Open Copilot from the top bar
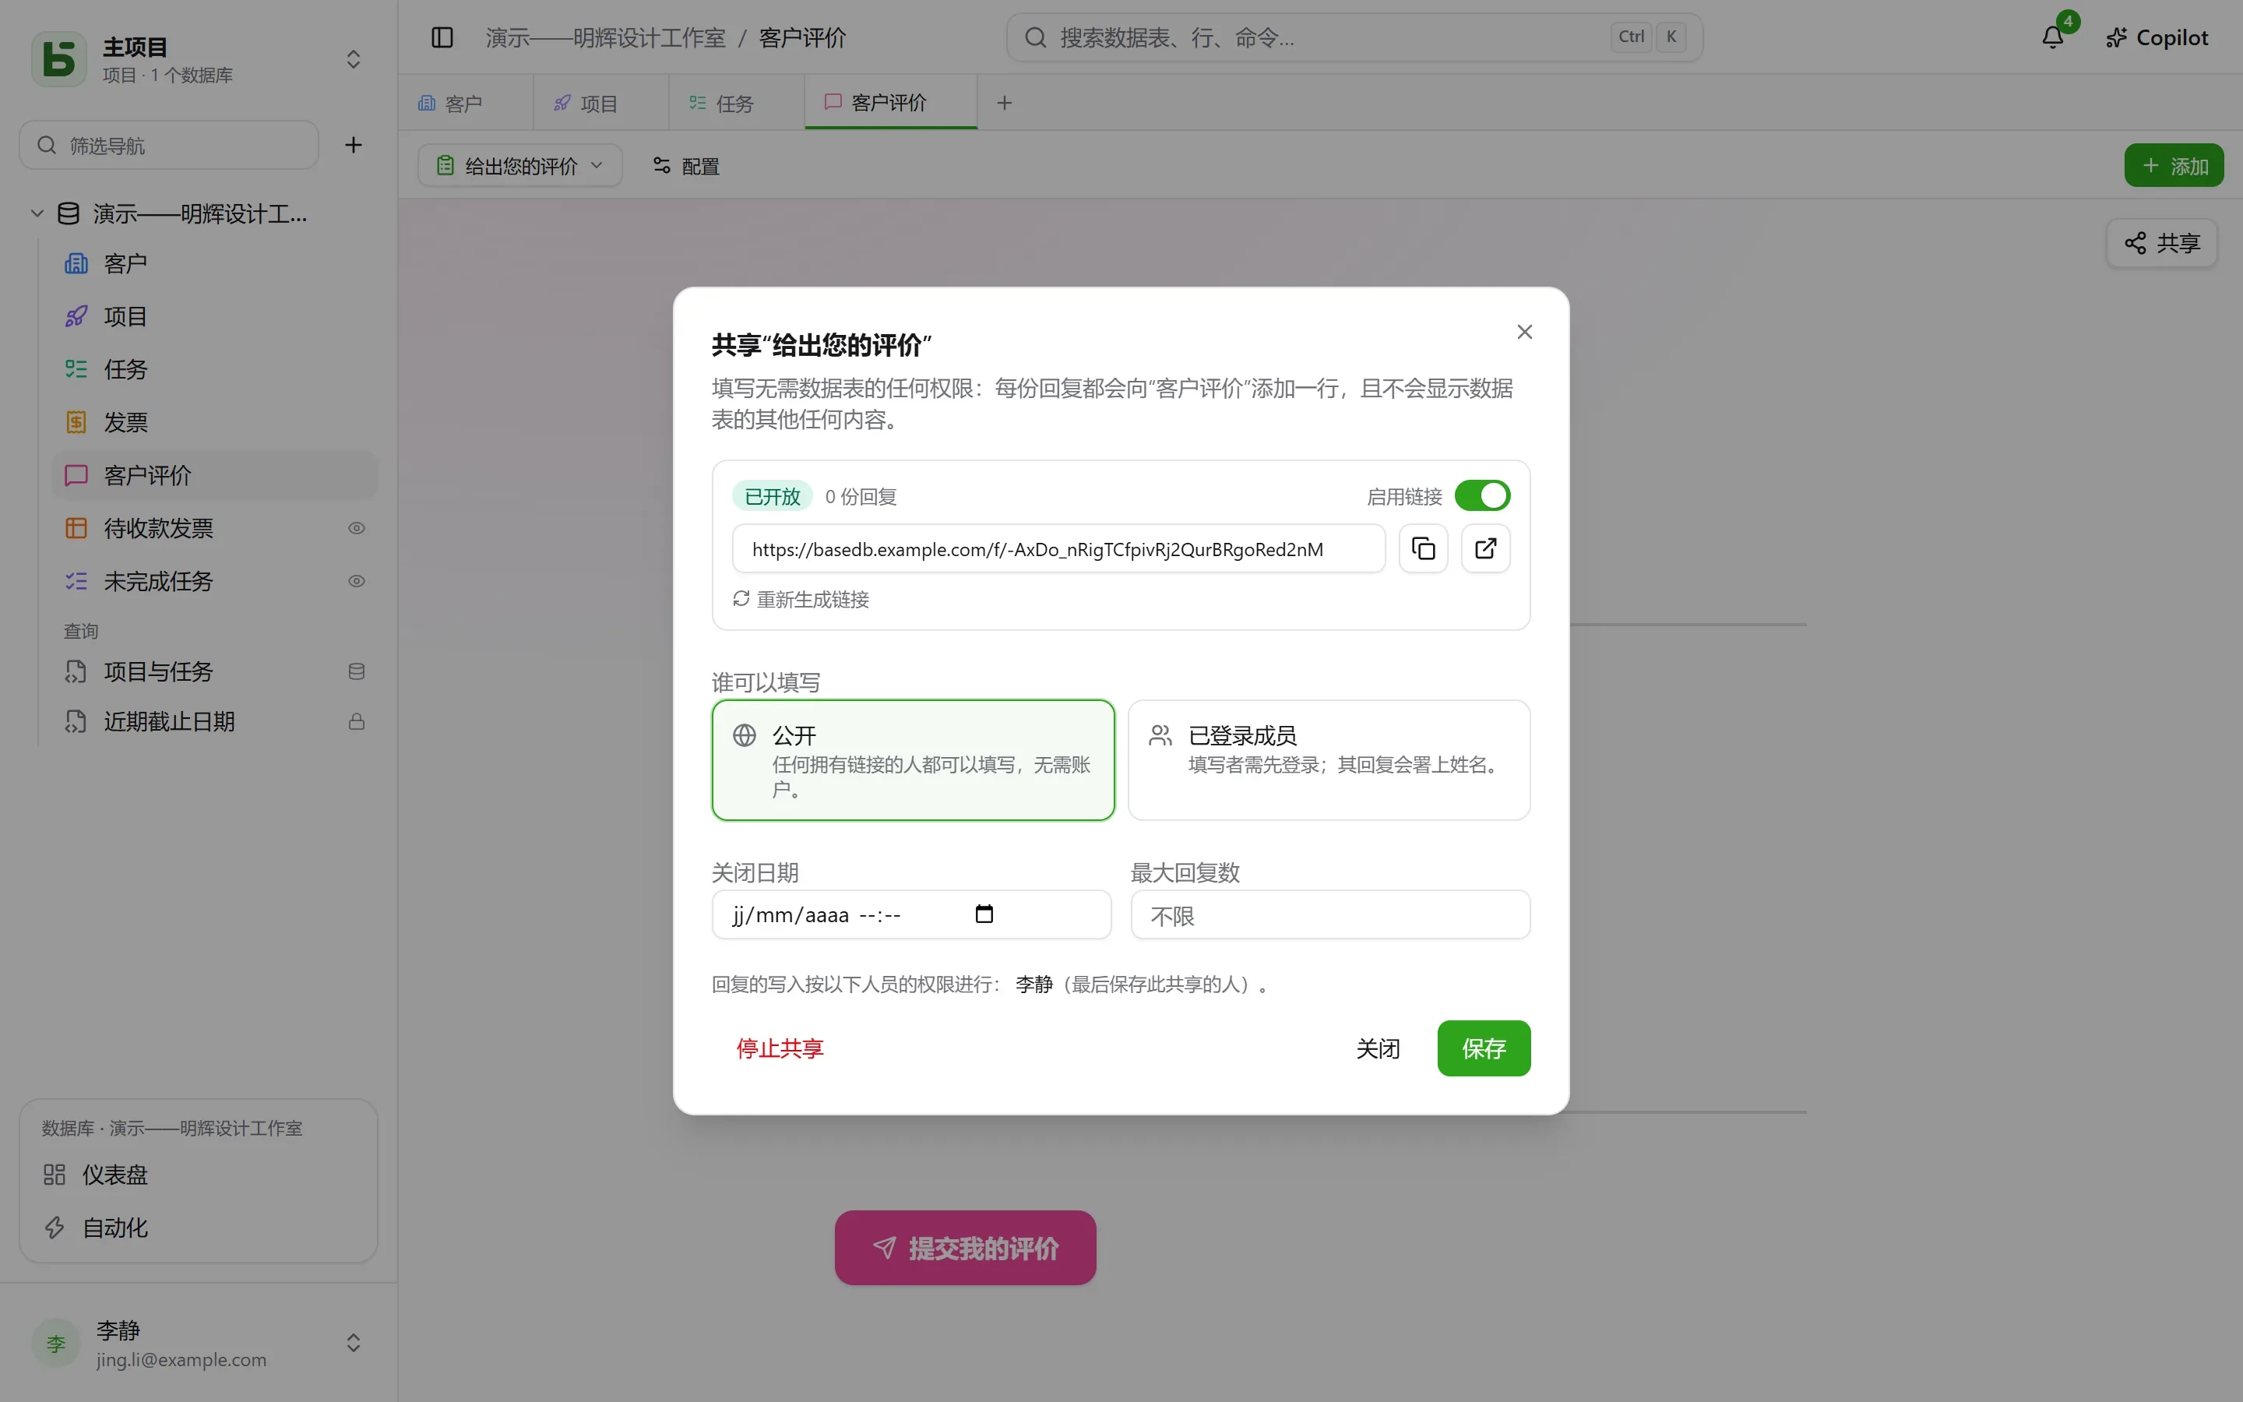The image size is (2243, 1402). (2156, 37)
